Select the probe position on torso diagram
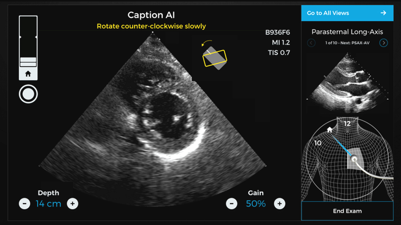Image resolution: width=401 pixels, height=225 pixels. point(353,159)
